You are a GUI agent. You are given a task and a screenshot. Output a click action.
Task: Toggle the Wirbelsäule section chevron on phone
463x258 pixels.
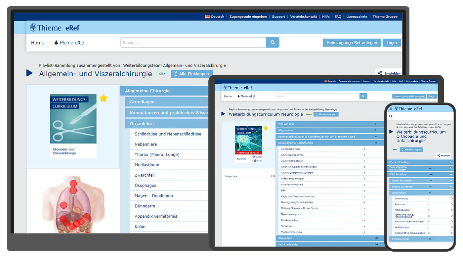pyautogui.click(x=451, y=193)
